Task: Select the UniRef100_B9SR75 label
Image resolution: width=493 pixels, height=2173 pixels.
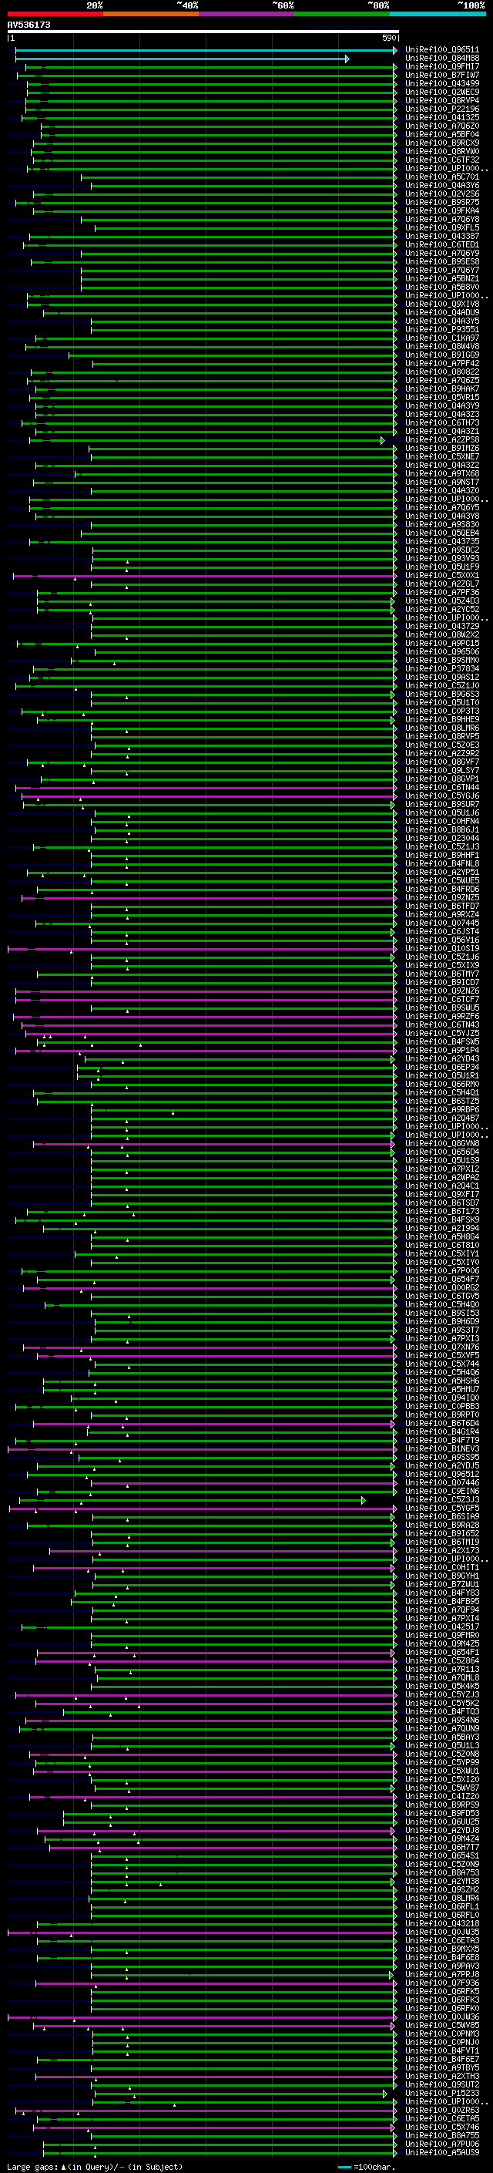Action: point(442,203)
